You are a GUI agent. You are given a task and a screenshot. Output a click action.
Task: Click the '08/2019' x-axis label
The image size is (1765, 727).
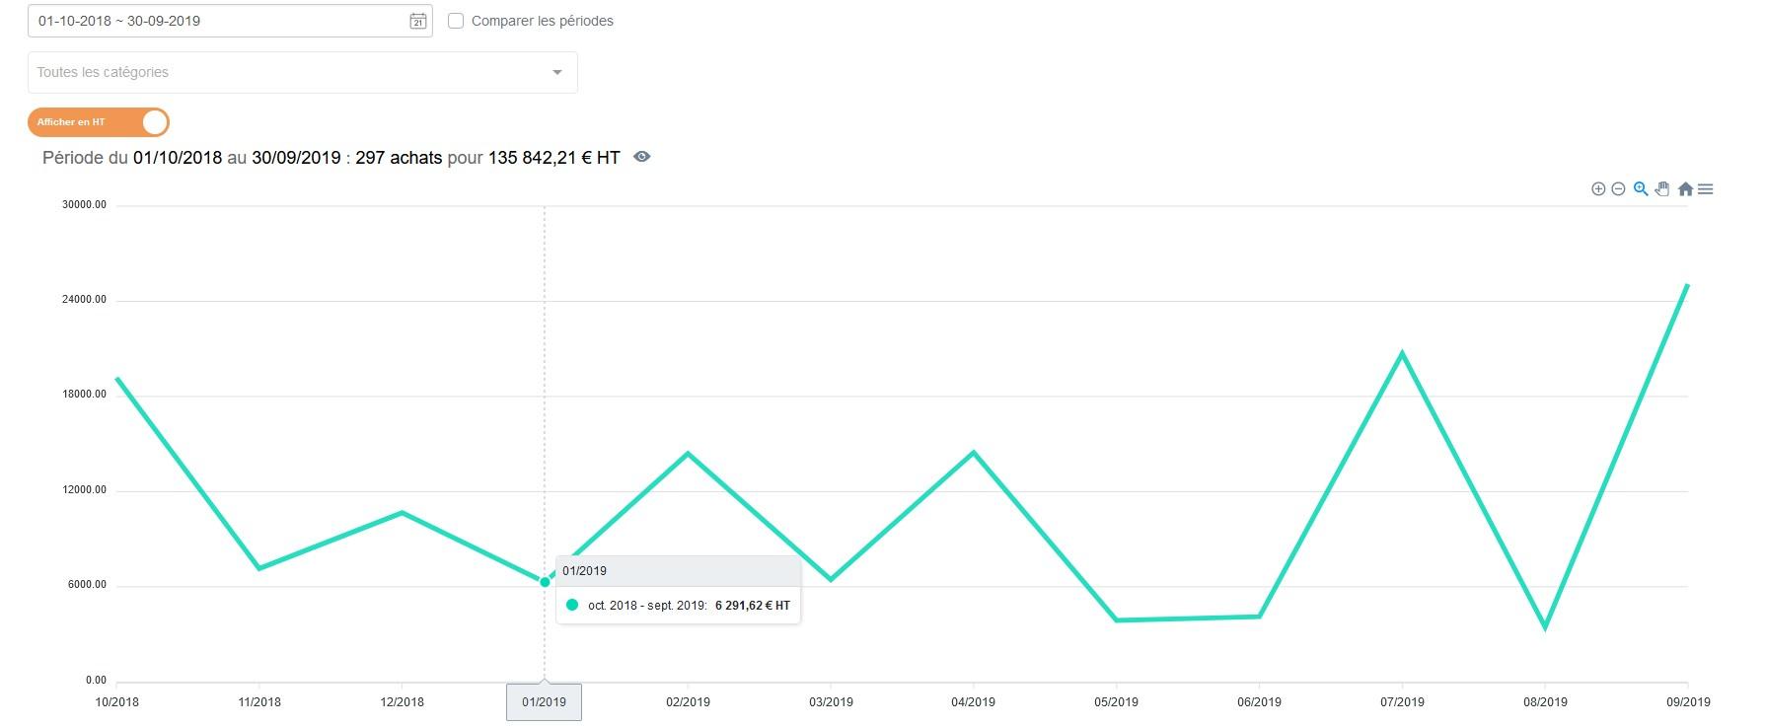tap(1545, 702)
